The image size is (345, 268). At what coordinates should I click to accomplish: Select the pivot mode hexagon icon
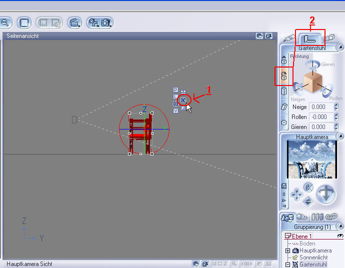click(284, 122)
